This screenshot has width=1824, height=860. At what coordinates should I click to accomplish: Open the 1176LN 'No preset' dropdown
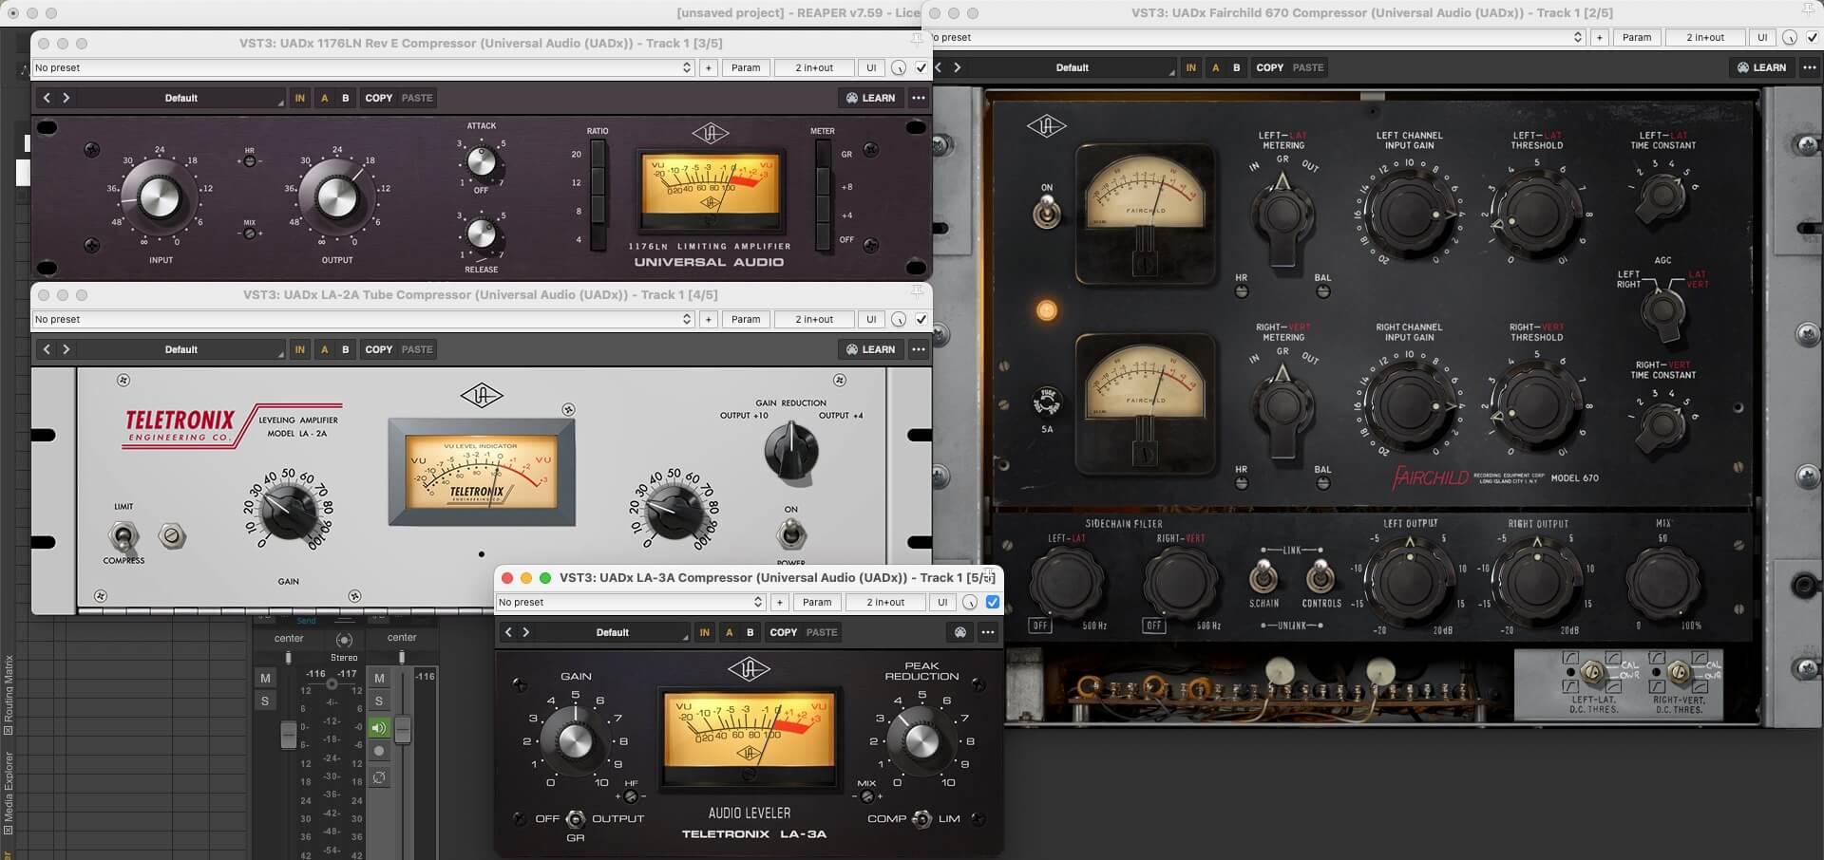click(363, 68)
